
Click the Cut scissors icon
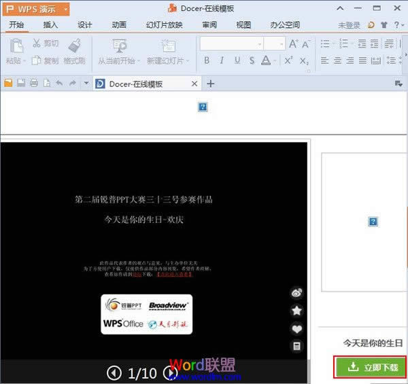click(x=37, y=43)
